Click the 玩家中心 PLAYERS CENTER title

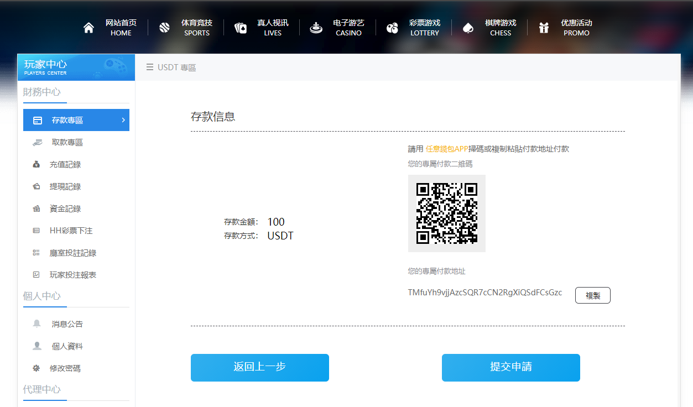coord(46,67)
